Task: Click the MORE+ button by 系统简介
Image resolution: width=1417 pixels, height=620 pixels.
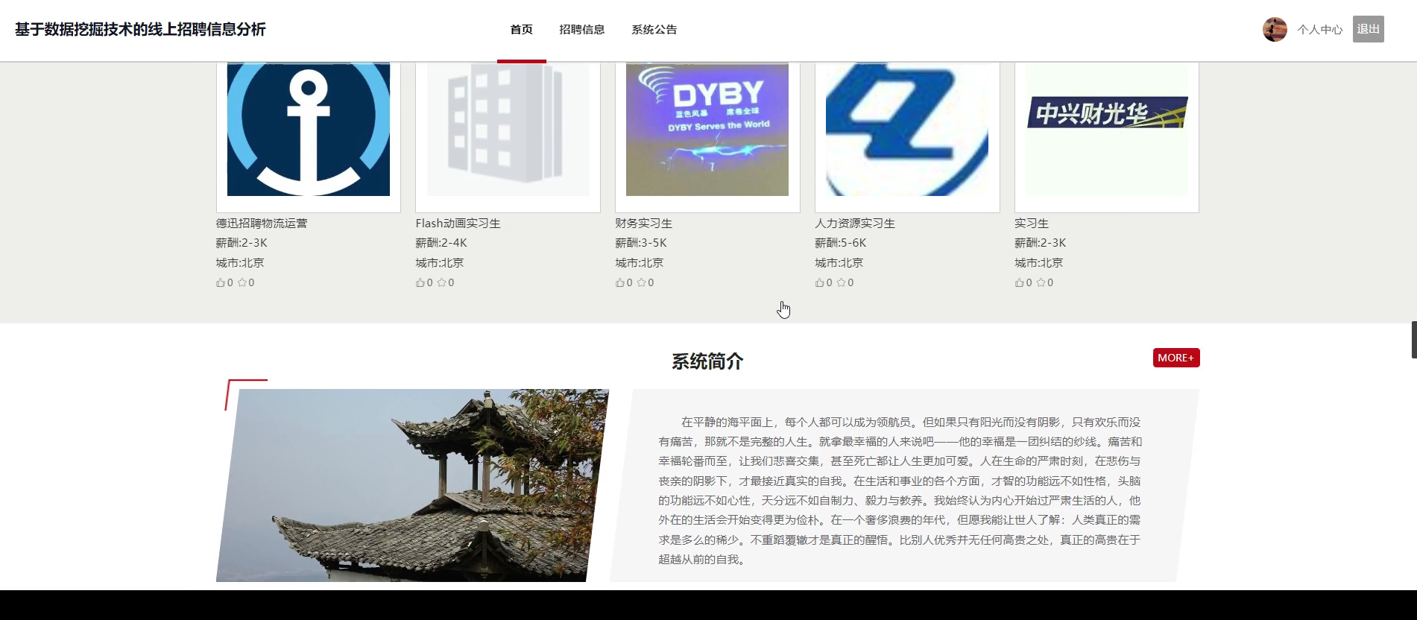Action: pos(1176,358)
